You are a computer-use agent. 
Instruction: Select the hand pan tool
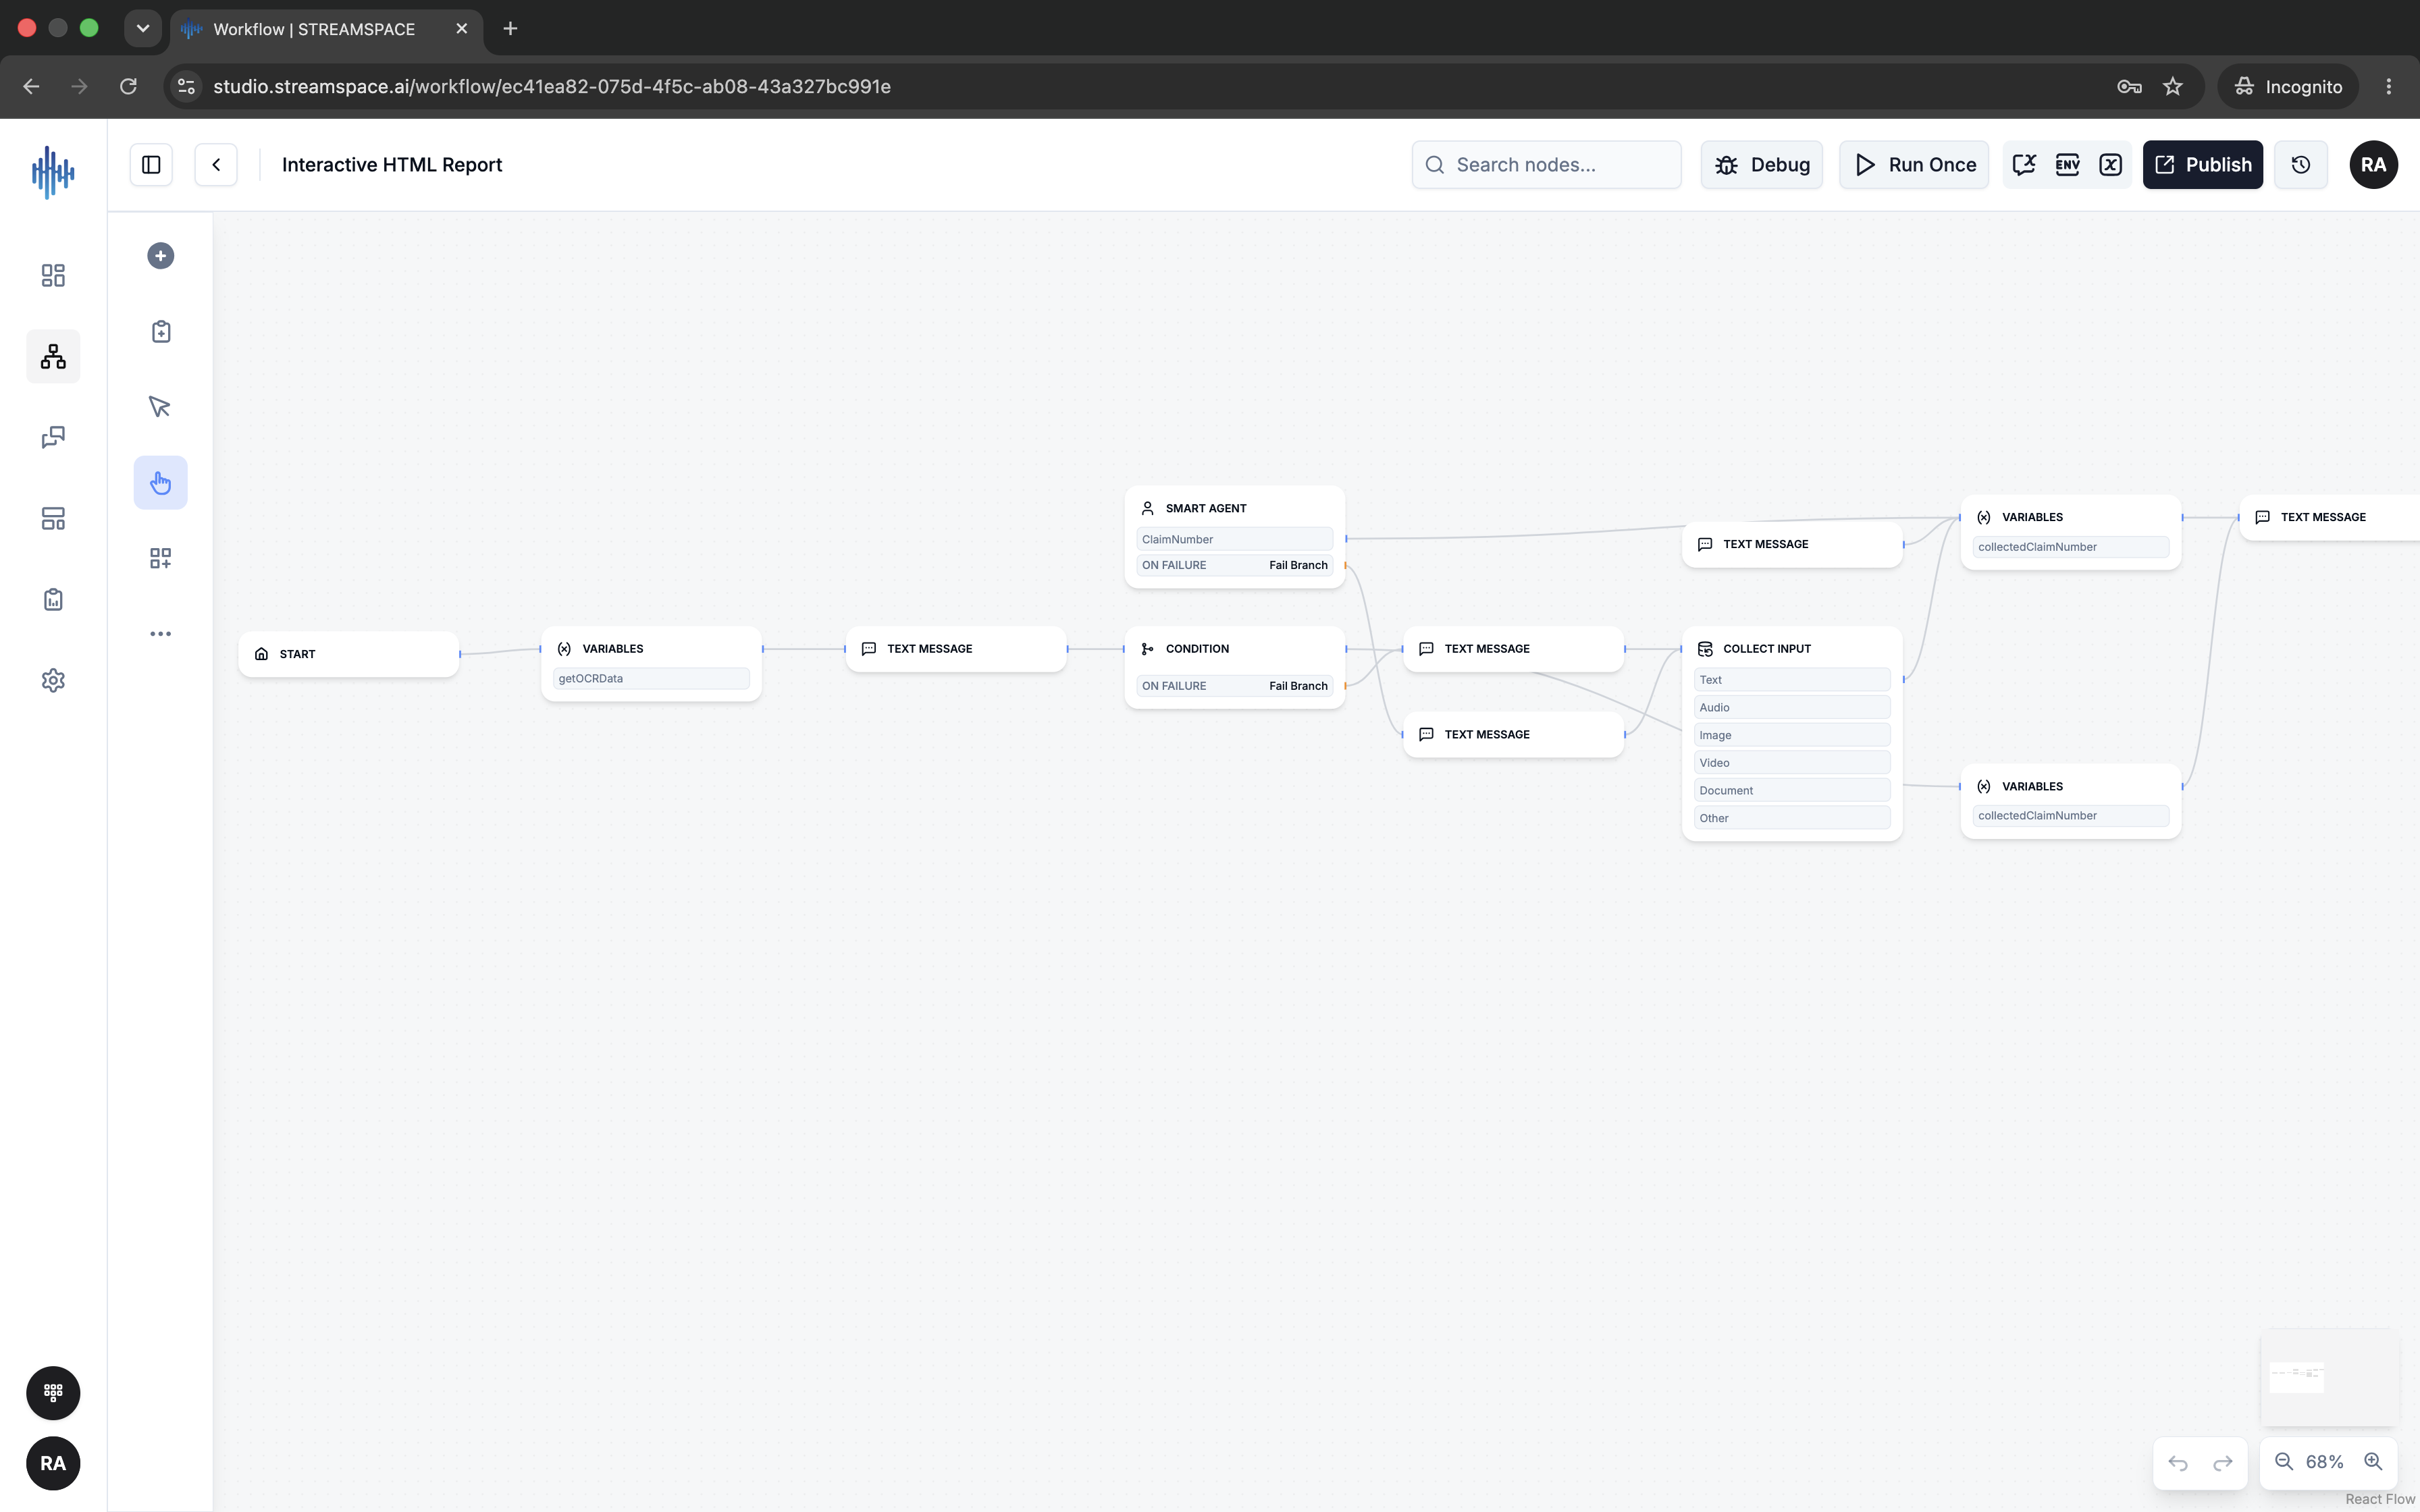pyautogui.click(x=160, y=483)
